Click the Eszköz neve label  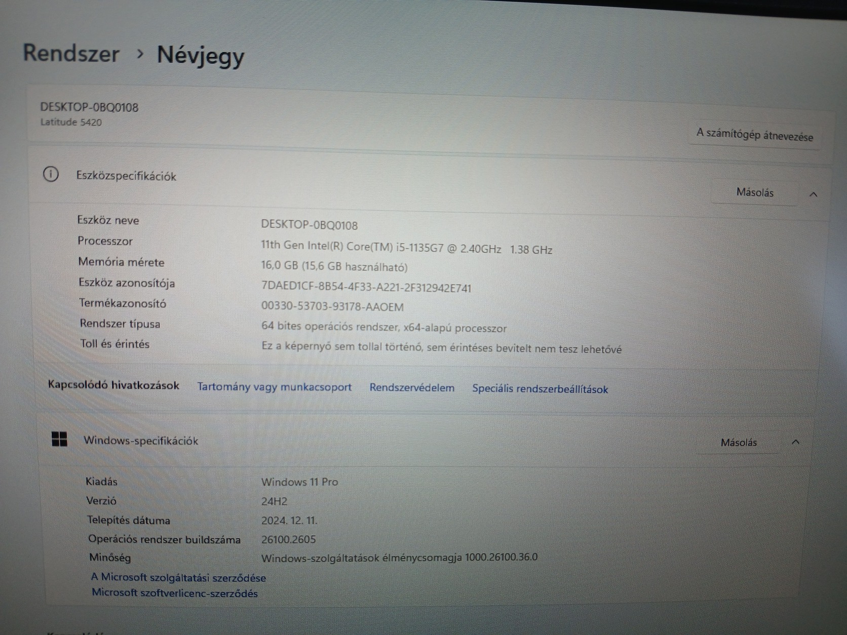click(x=108, y=220)
